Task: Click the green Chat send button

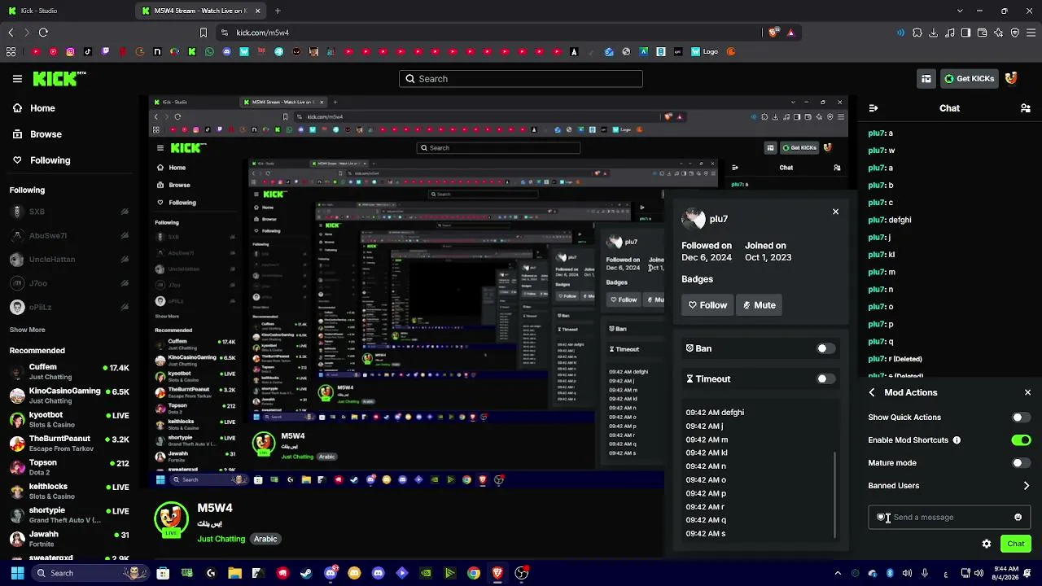Action: click(x=1016, y=544)
